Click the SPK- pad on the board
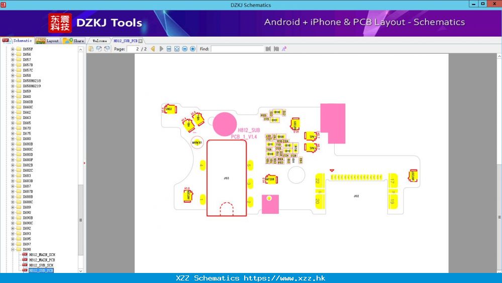Screen dimensions: 502x283 pyautogui.click(x=311, y=136)
